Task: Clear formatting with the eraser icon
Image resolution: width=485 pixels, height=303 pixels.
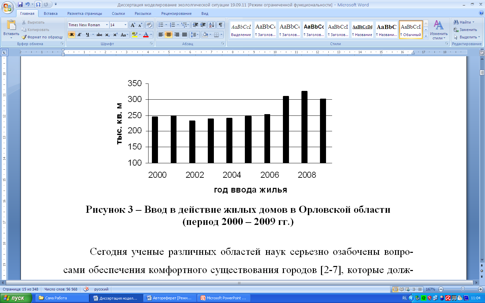Action: coord(149,25)
